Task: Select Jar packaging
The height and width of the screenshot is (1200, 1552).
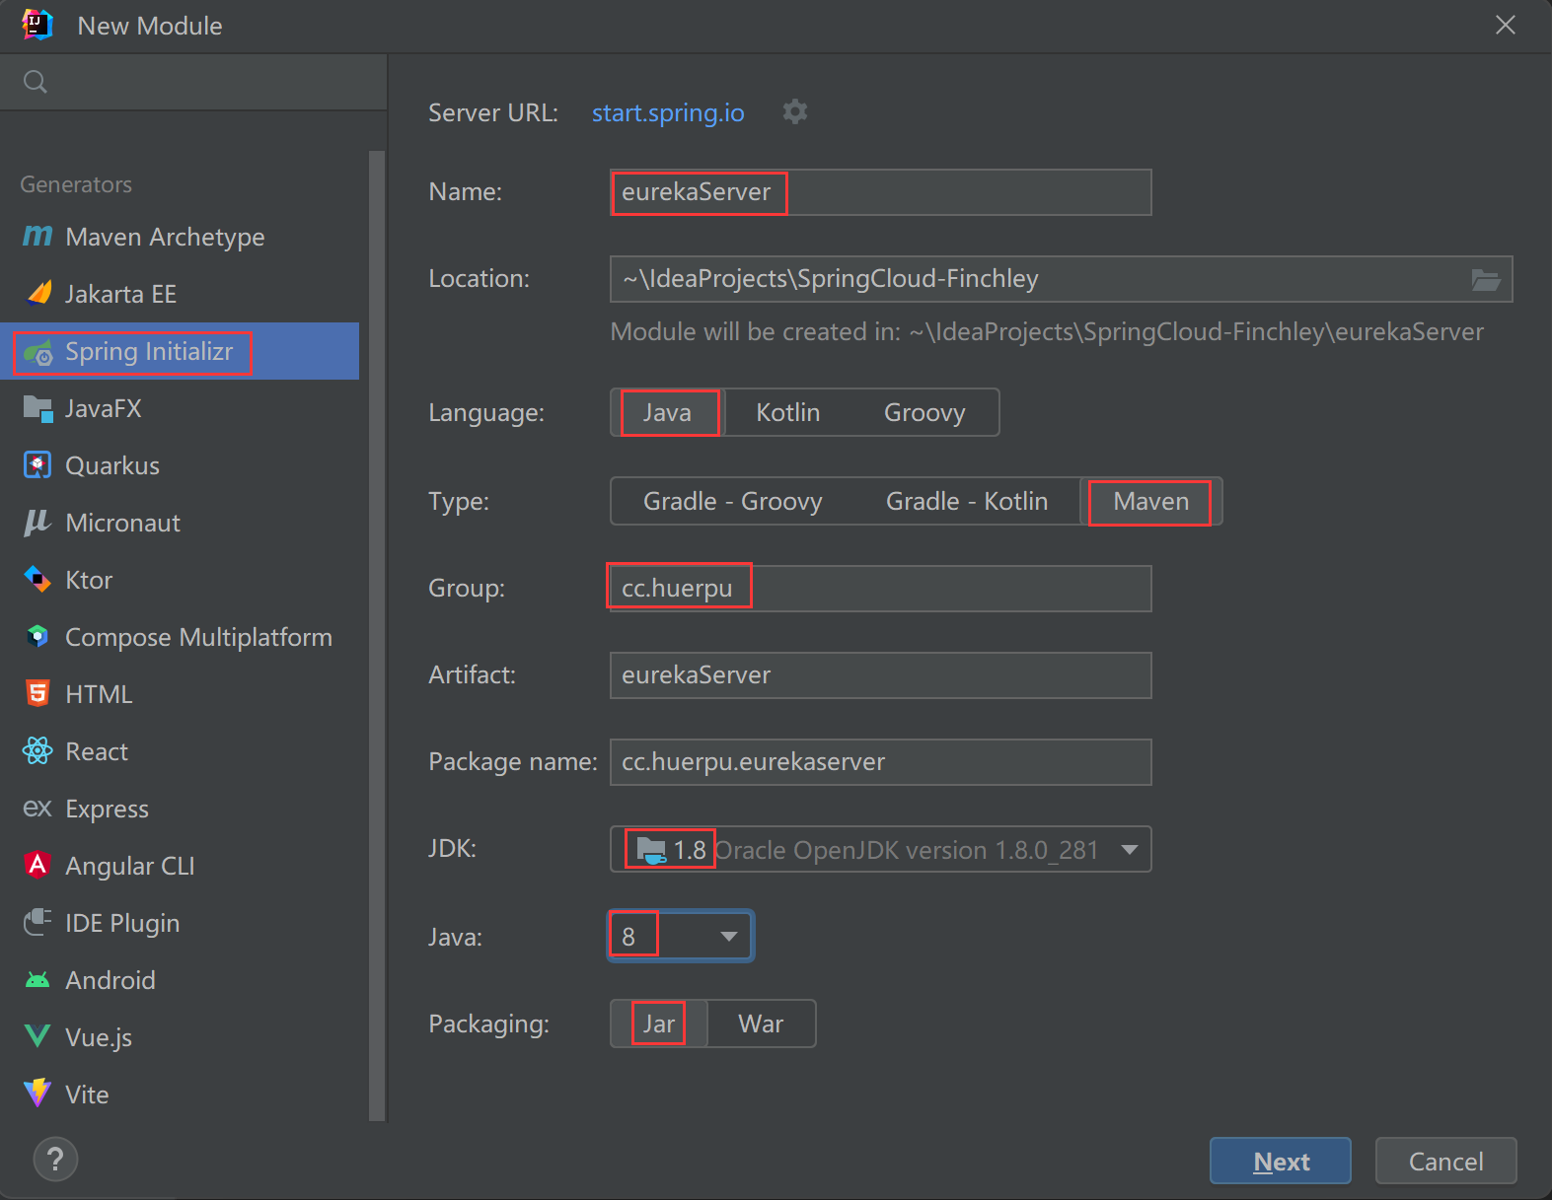Action: coord(659,1024)
